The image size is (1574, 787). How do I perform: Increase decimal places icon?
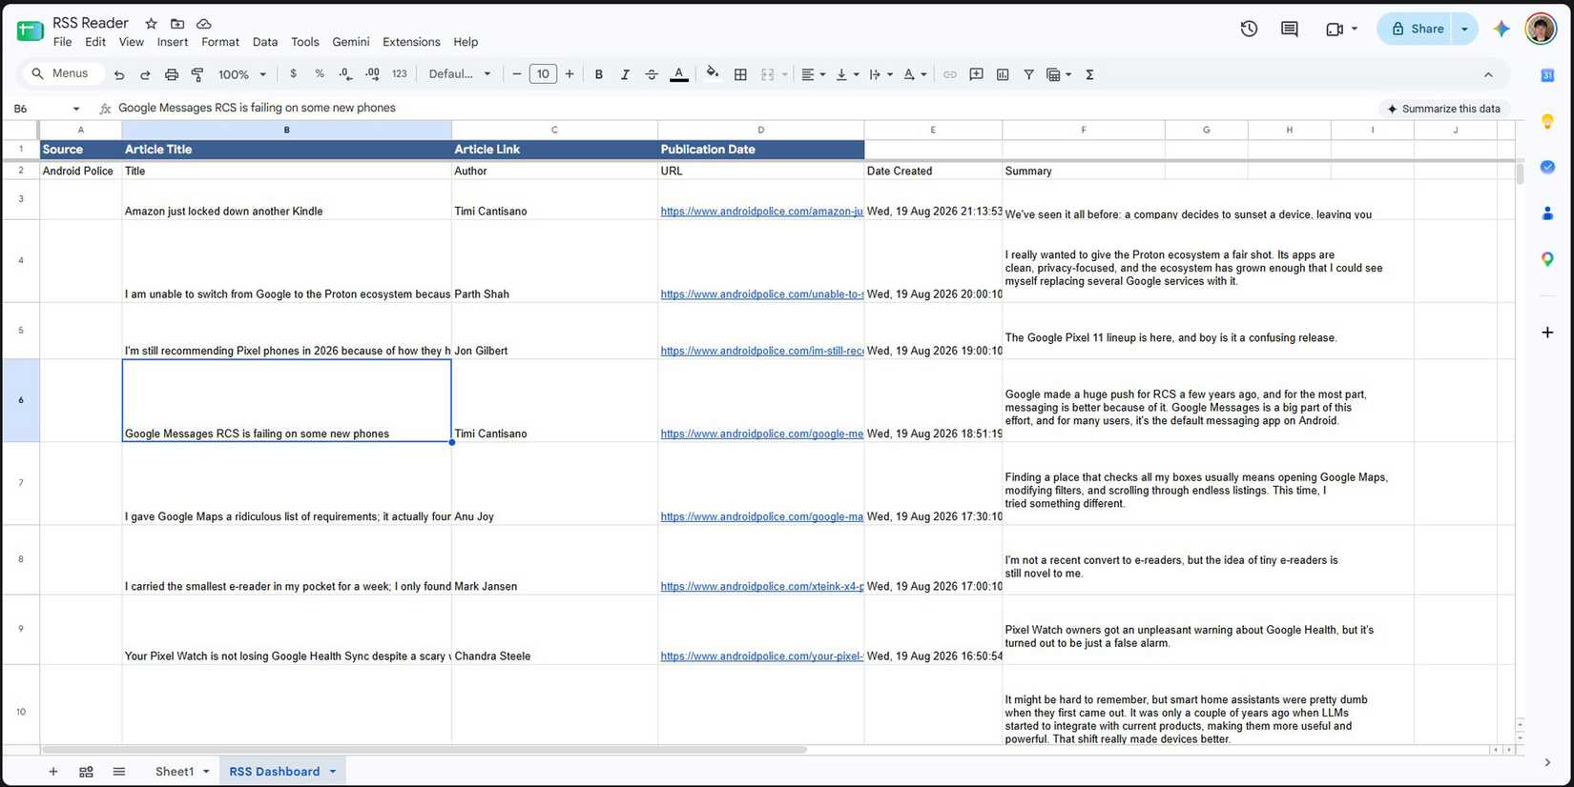coord(372,74)
